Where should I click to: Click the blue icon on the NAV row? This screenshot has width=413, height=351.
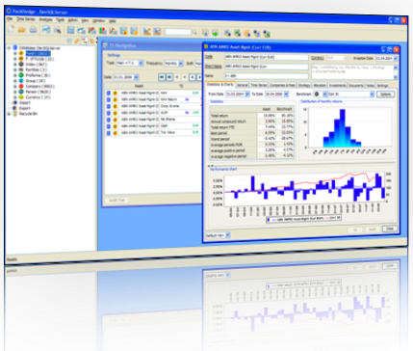click(x=109, y=93)
